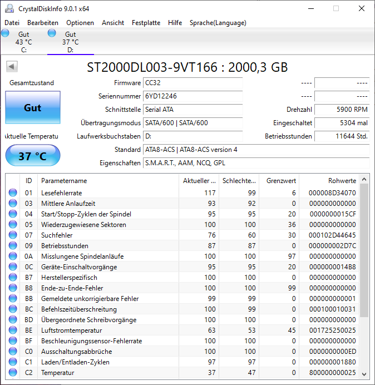Click the Gut health status button

[33, 107]
